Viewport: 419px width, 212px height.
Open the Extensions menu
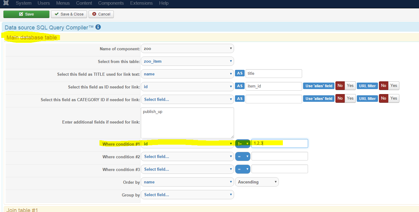141,3
